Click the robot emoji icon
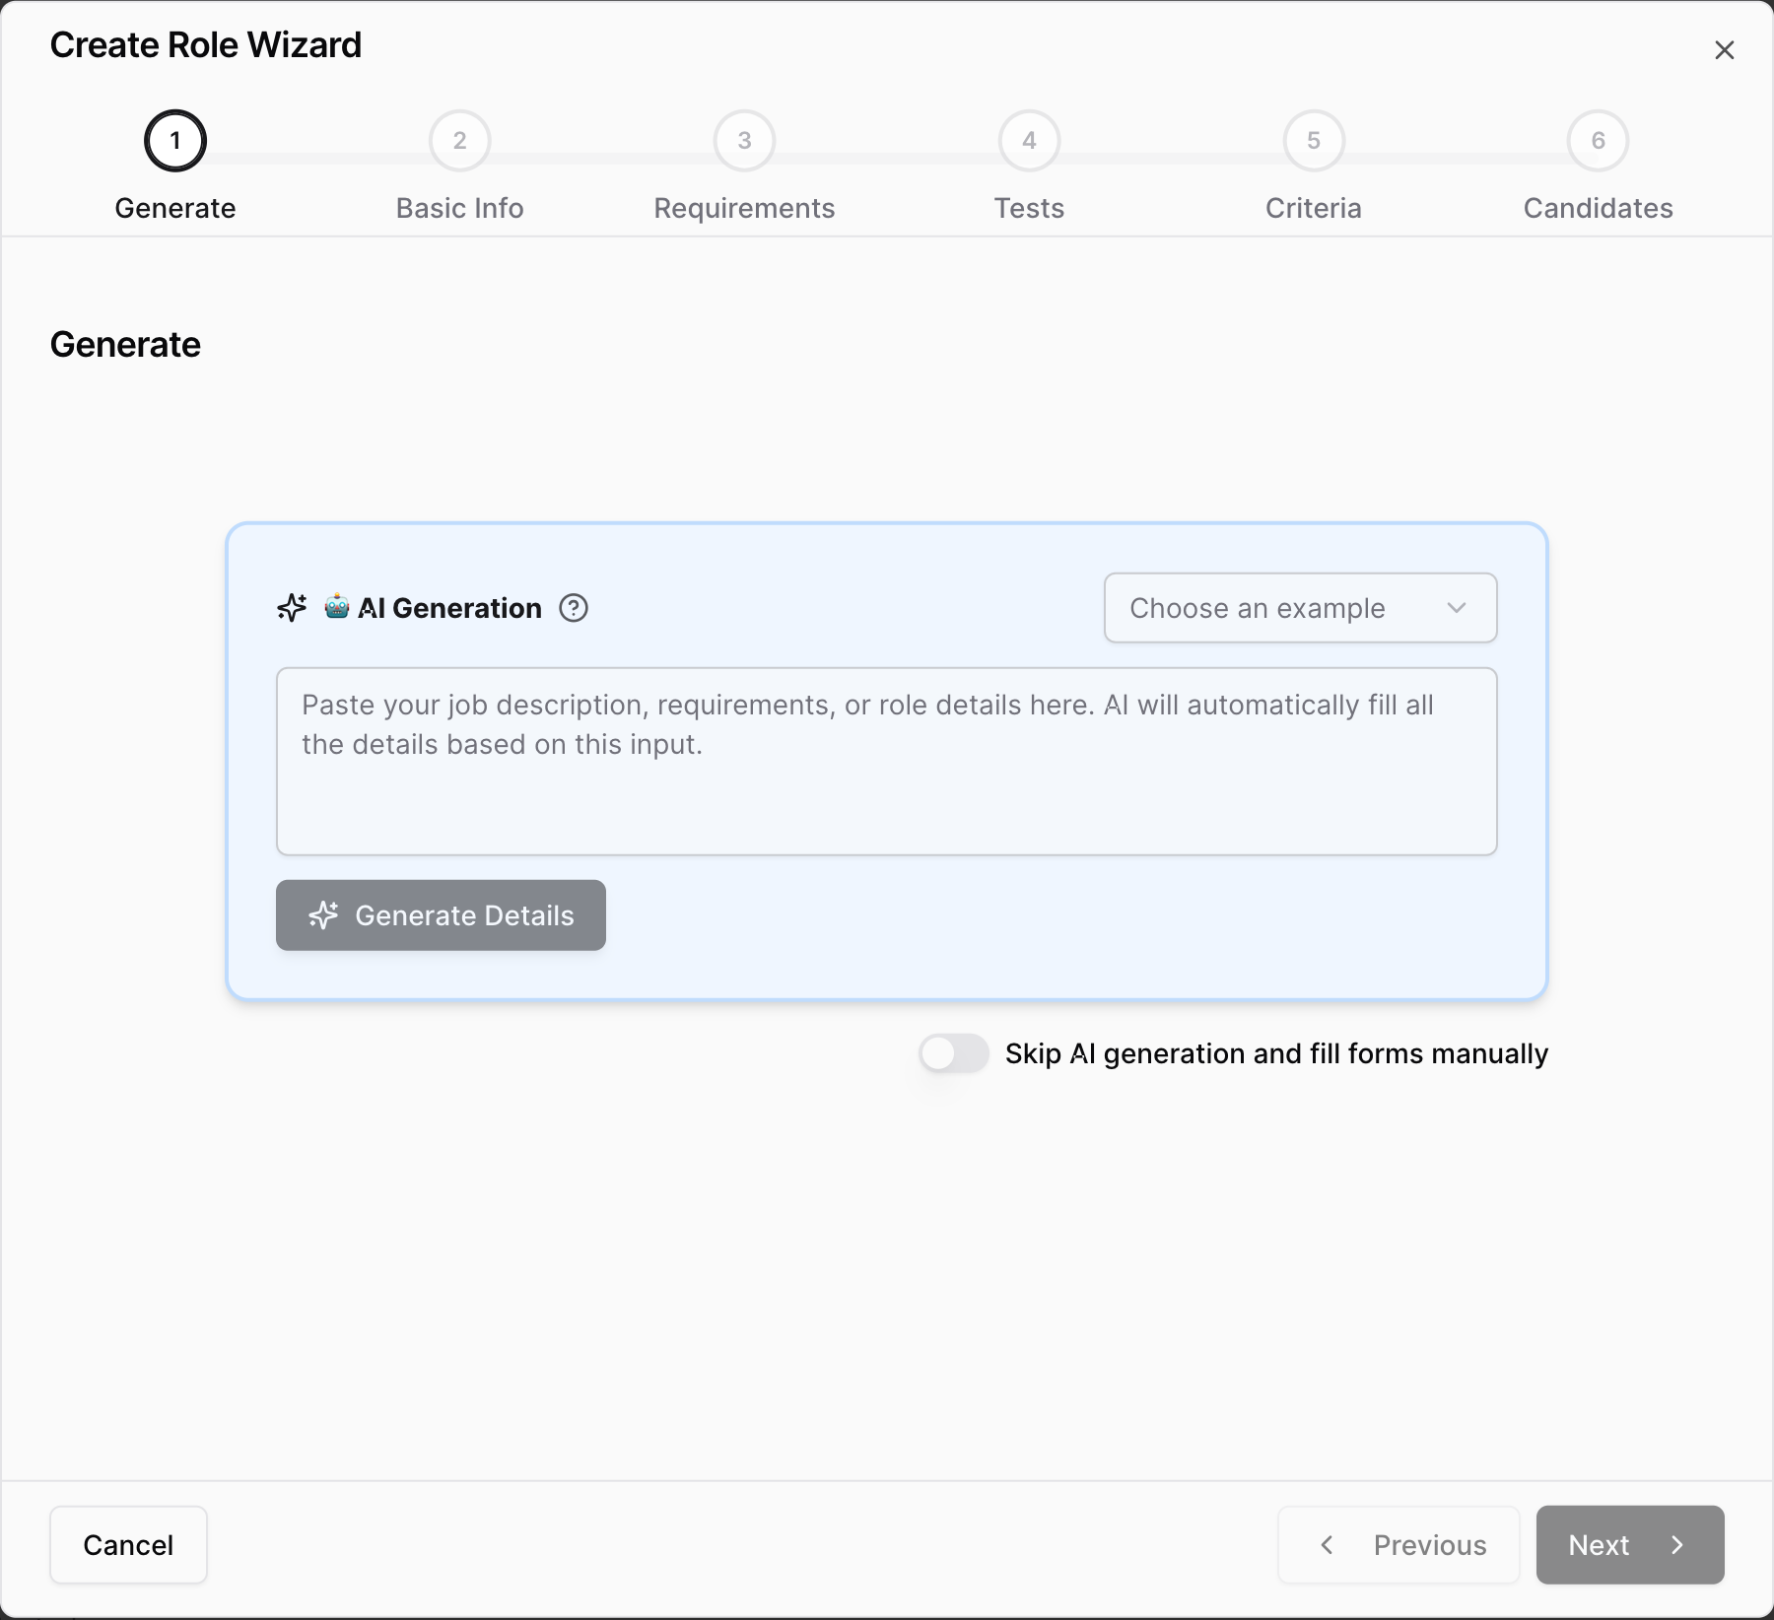This screenshot has height=1620, width=1774. (x=337, y=607)
